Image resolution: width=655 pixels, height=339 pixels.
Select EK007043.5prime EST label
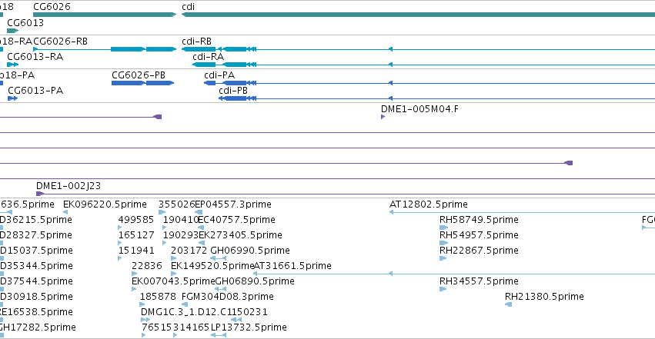173,281
